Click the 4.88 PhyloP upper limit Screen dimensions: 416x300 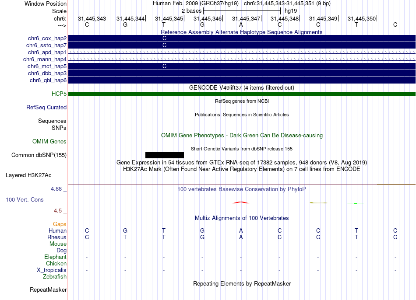56,189
